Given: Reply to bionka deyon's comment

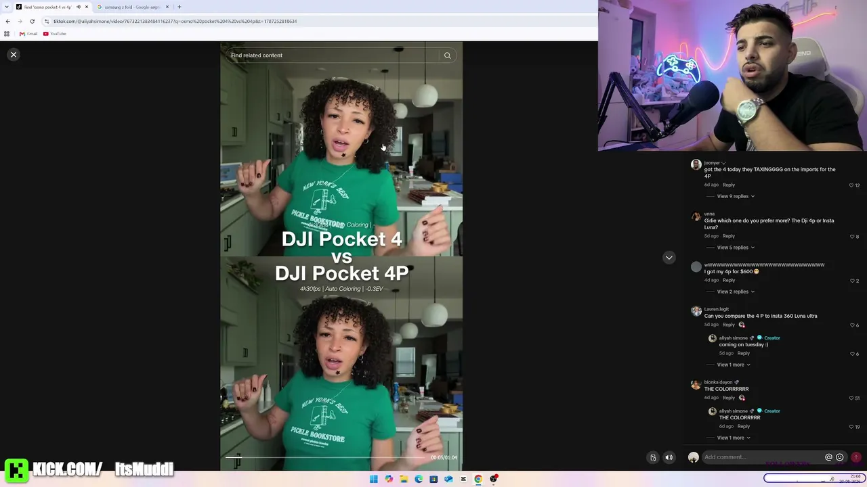Looking at the screenshot, I should pos(728,398).
